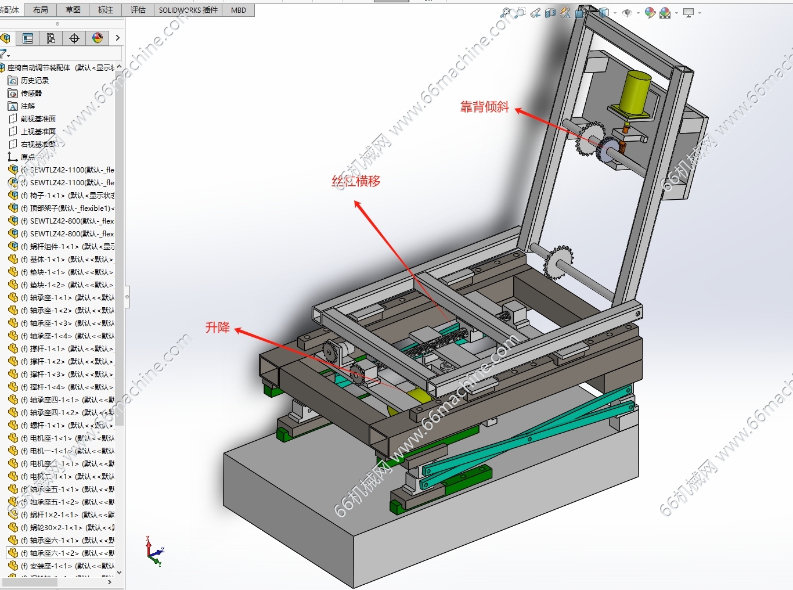
Task: Switch to the DimXpertManager crosshair tab
Action: click(74, 38)
